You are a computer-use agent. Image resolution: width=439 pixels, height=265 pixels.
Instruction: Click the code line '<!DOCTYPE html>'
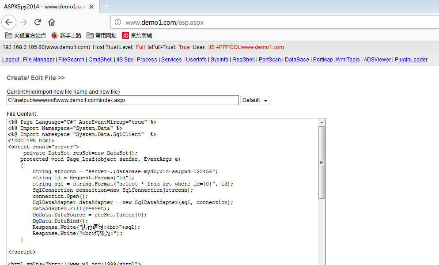[31, 140]
